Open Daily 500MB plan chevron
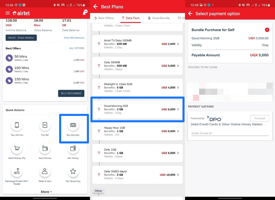Image resolution: width=275 pixels, height=200 pixels. click(178, 66)
